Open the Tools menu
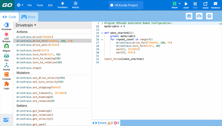This screenshot has height=126, width=222. [x=40, y=5]
